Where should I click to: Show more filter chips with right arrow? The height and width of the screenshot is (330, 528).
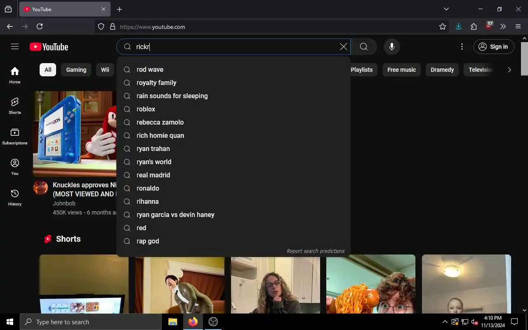[509, 70]
